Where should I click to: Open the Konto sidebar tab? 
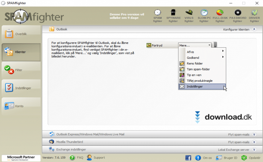tap(21, 106)
